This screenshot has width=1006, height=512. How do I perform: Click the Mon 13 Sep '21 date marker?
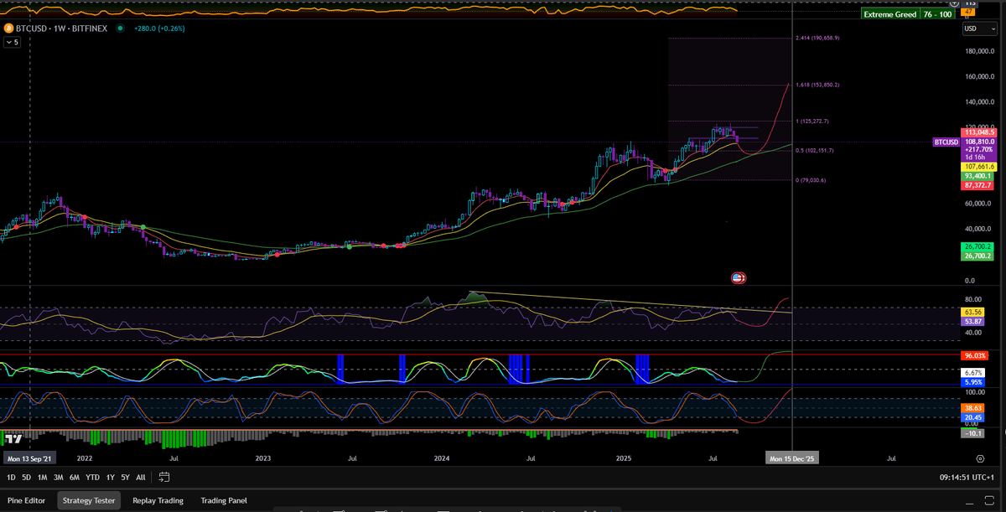click(30, 458)
